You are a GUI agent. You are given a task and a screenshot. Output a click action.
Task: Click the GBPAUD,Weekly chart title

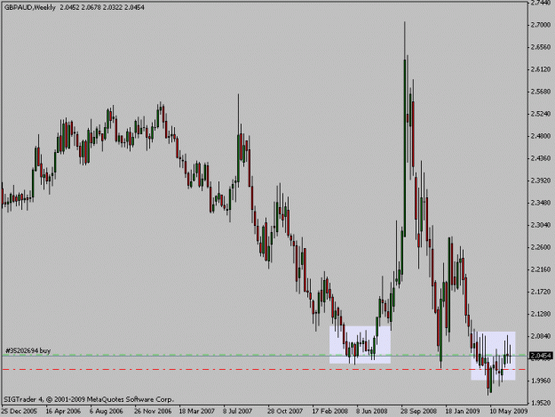[30, 7]
